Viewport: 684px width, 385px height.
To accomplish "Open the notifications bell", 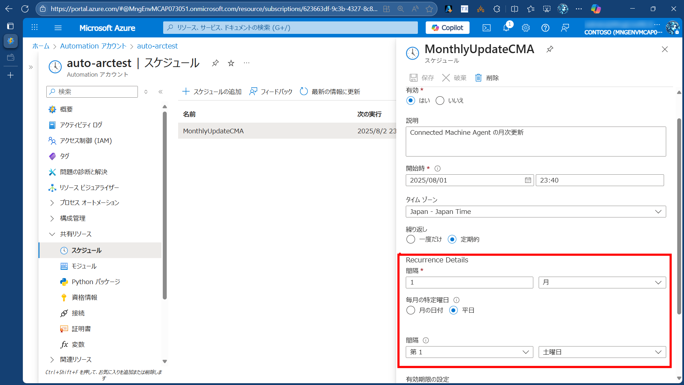I will 506,28.
